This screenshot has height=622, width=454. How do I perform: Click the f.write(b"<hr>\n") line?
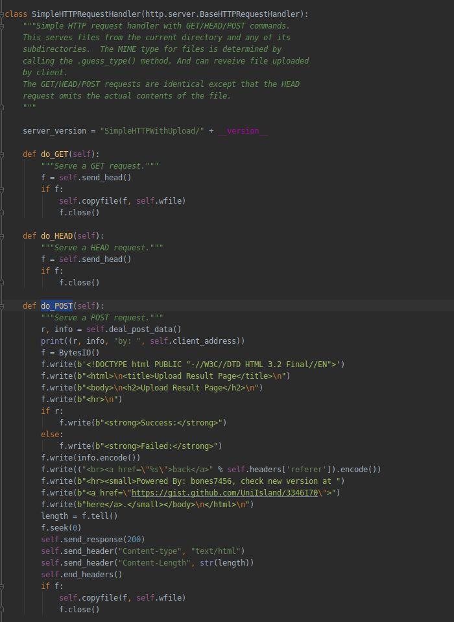81,400
